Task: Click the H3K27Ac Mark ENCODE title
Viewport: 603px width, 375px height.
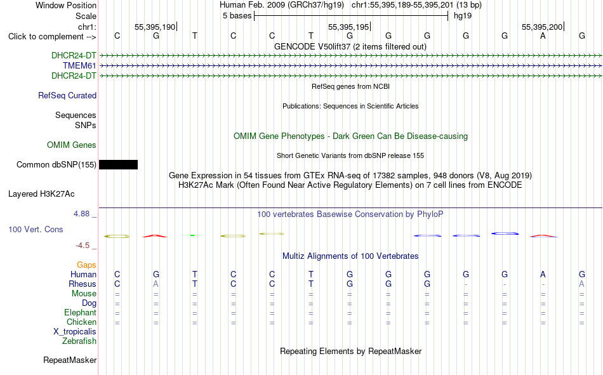Action: [350, 185]
